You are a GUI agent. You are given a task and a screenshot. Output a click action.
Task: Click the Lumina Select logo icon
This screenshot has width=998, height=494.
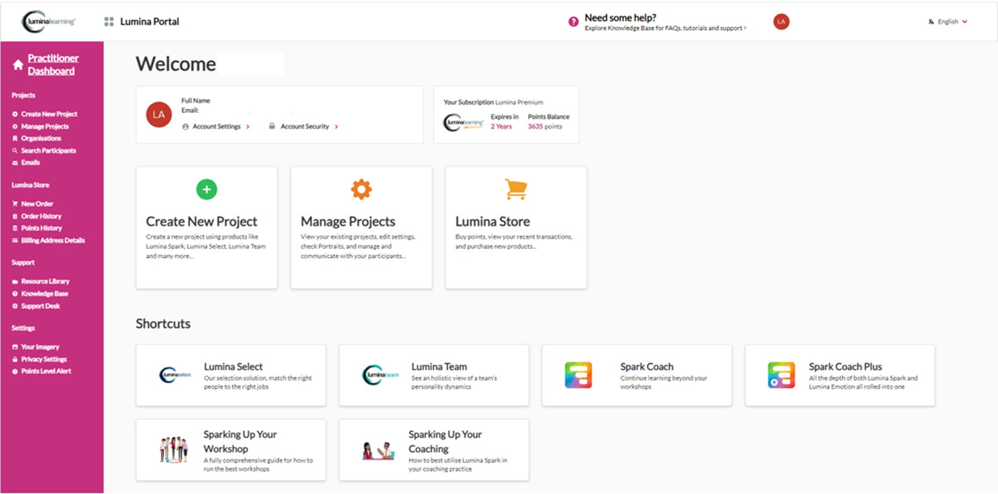point(175,375)
